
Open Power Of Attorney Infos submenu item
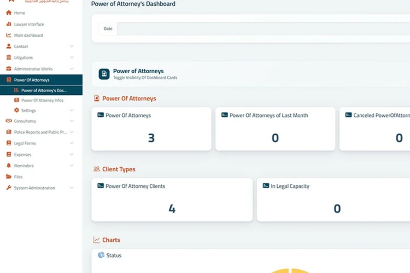(41, 100)
